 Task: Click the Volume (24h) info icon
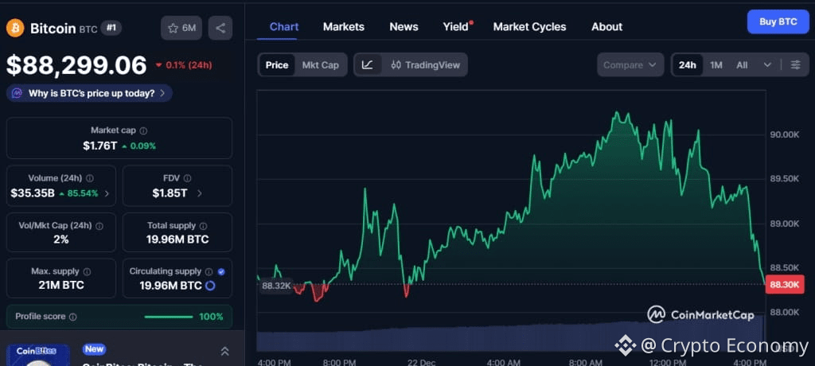(90, 178)
